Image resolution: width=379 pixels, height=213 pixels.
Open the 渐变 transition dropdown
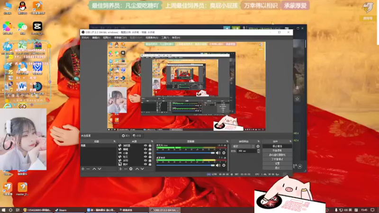click(243, 146)
